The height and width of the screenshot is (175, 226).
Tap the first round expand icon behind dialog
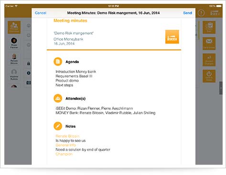29,25
